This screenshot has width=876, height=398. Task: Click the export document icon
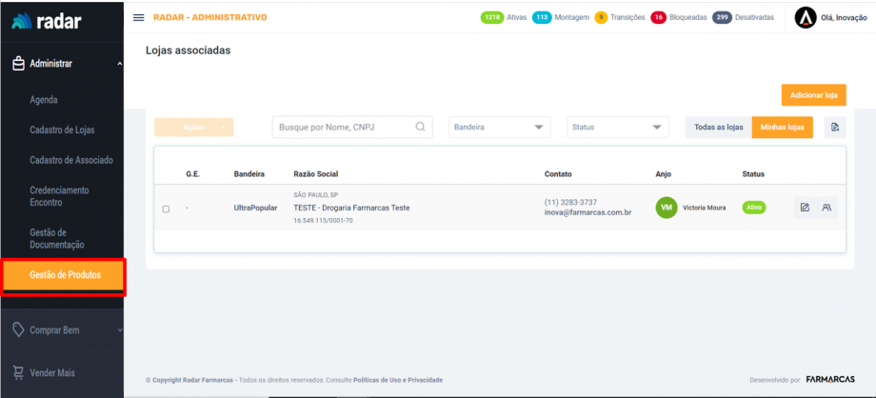(835, 128)
